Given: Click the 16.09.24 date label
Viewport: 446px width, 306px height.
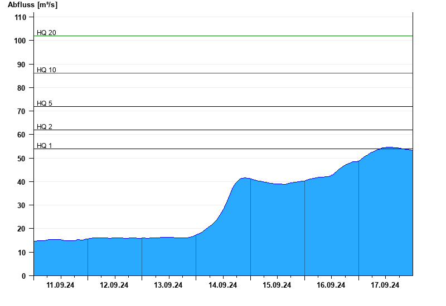Looking at the screenshot, I should coord(331,285).
